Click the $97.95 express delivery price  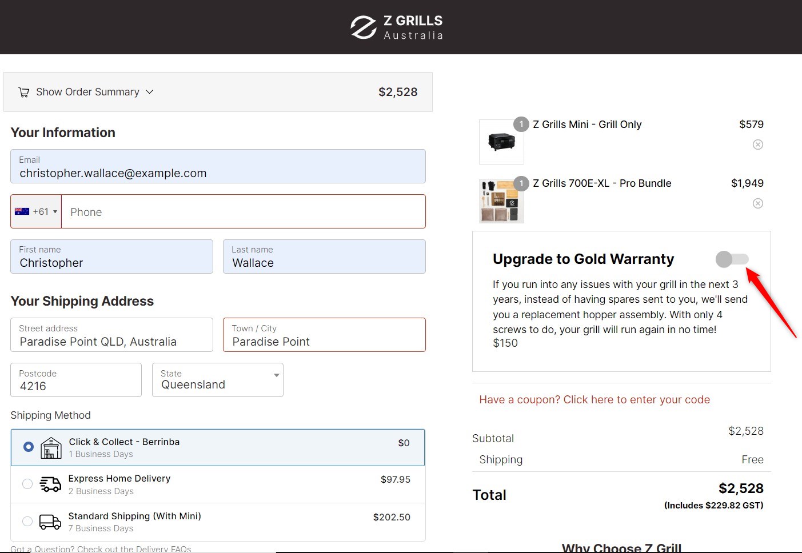(x=396, y=479)
